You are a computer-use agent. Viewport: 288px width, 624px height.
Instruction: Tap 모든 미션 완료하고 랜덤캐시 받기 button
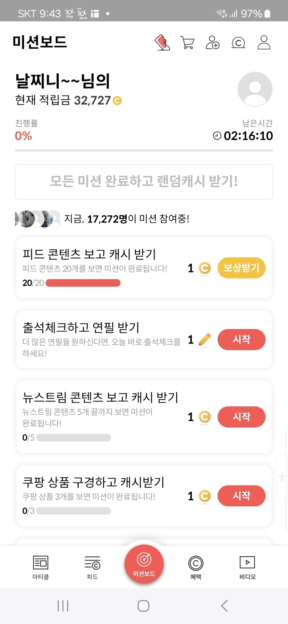point(144,182)
